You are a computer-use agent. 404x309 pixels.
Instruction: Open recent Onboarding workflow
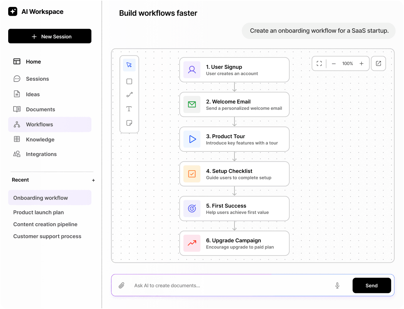point(50,198)
